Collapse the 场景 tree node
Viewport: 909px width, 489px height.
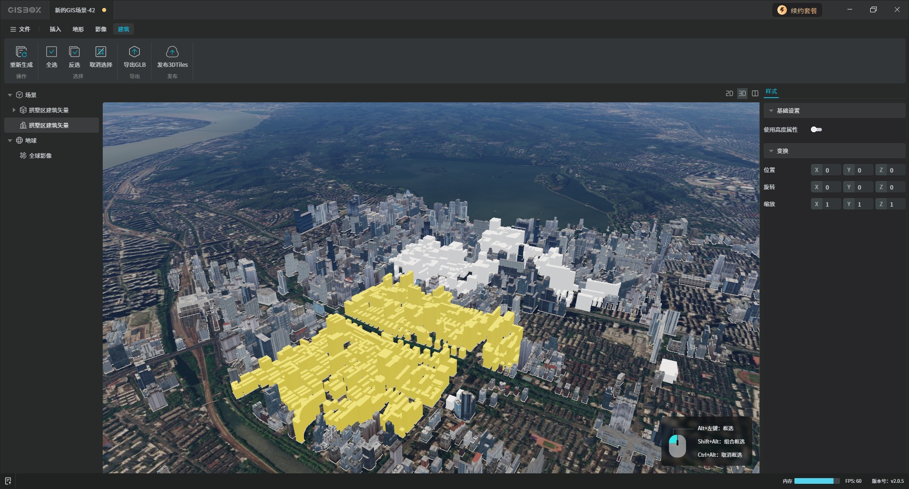(10, 95)
